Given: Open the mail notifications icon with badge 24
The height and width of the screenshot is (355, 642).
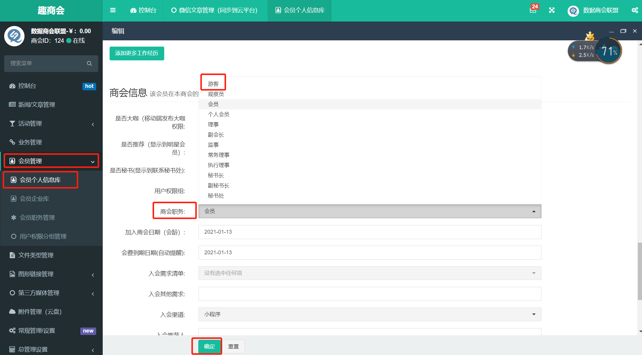Looking at the screenshot, I should click(x=533, y=10).
